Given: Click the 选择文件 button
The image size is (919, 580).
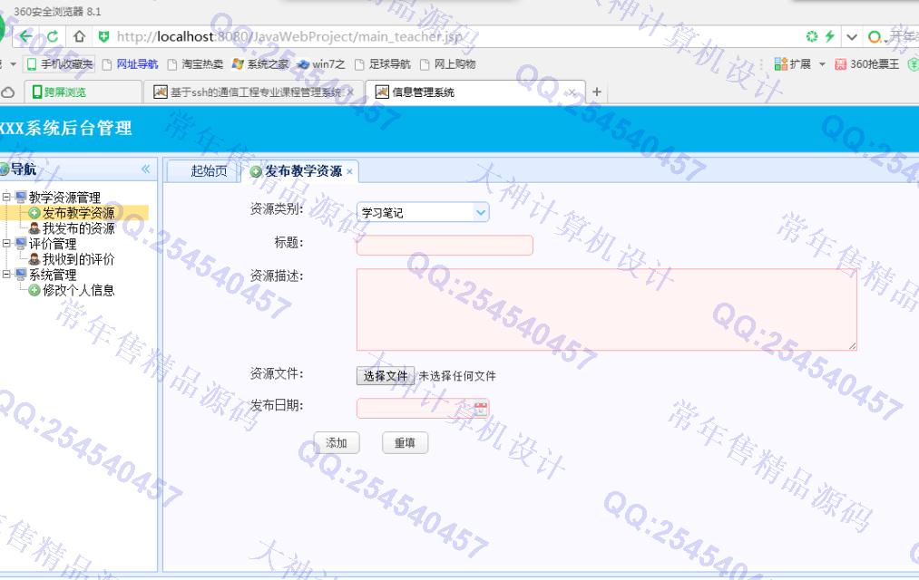Looking at the screenshot, I should pyautogui.click(x=385, y=376).
